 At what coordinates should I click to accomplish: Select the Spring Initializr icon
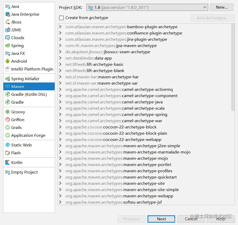(8, 79)
